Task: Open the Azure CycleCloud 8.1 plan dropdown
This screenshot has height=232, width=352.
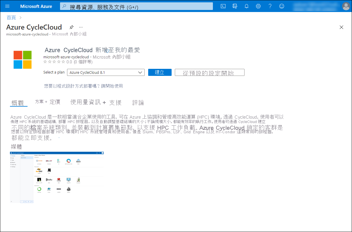Action: pos(106,72)
